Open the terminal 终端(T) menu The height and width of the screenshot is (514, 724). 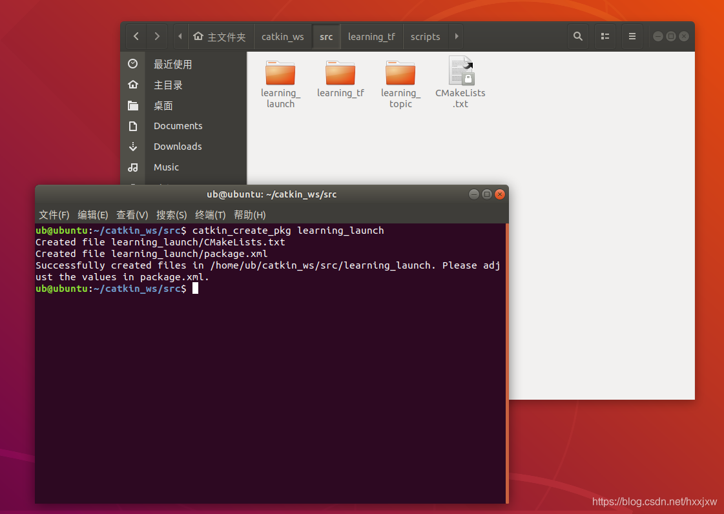click(x=211, y=215)
